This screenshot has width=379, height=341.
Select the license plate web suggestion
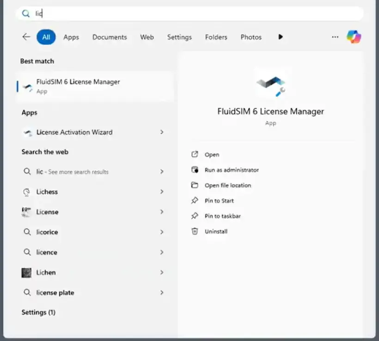pyautogui.click(x=94, y=292)
